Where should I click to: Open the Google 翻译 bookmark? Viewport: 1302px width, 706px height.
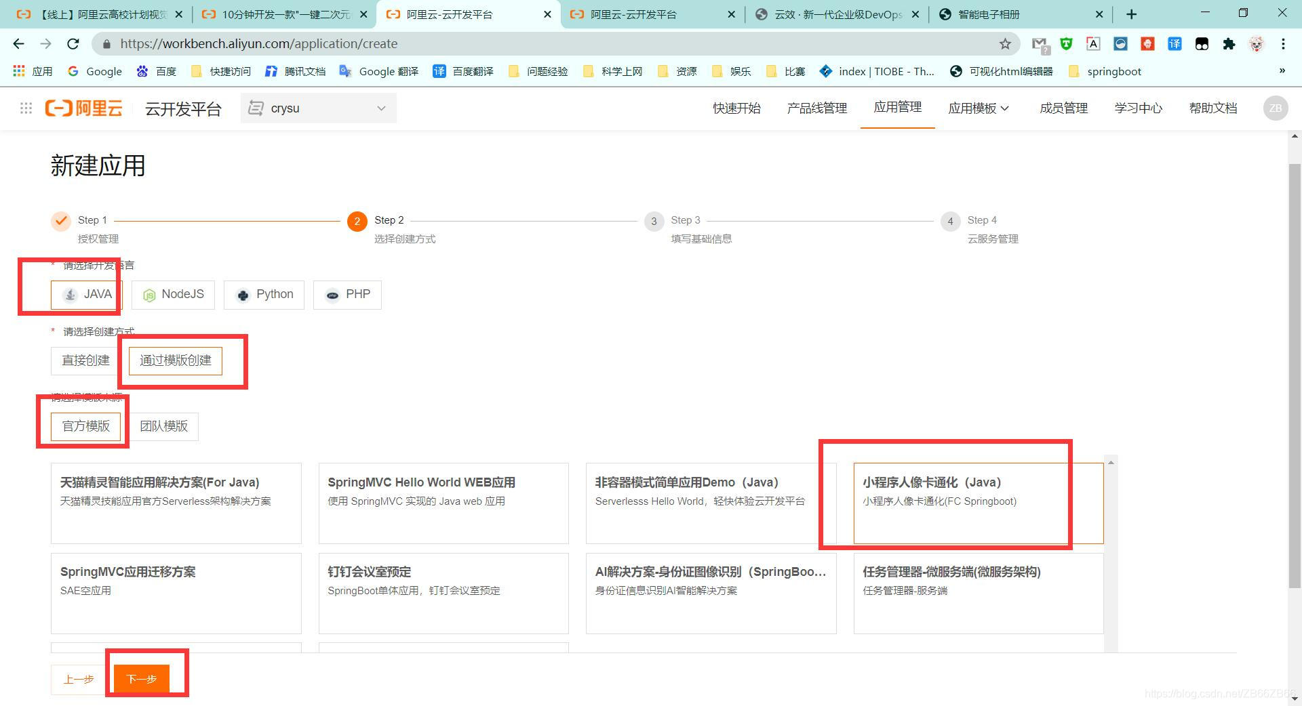379,71
